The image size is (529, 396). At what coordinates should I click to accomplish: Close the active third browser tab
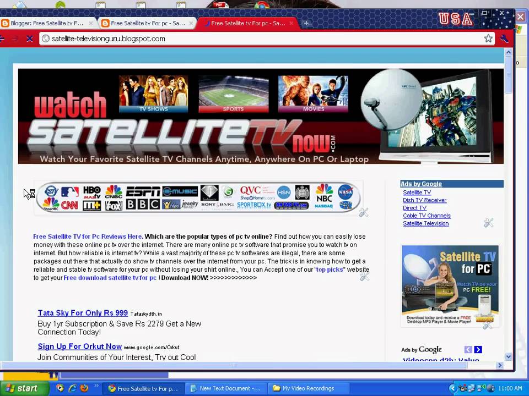[292, 23]
